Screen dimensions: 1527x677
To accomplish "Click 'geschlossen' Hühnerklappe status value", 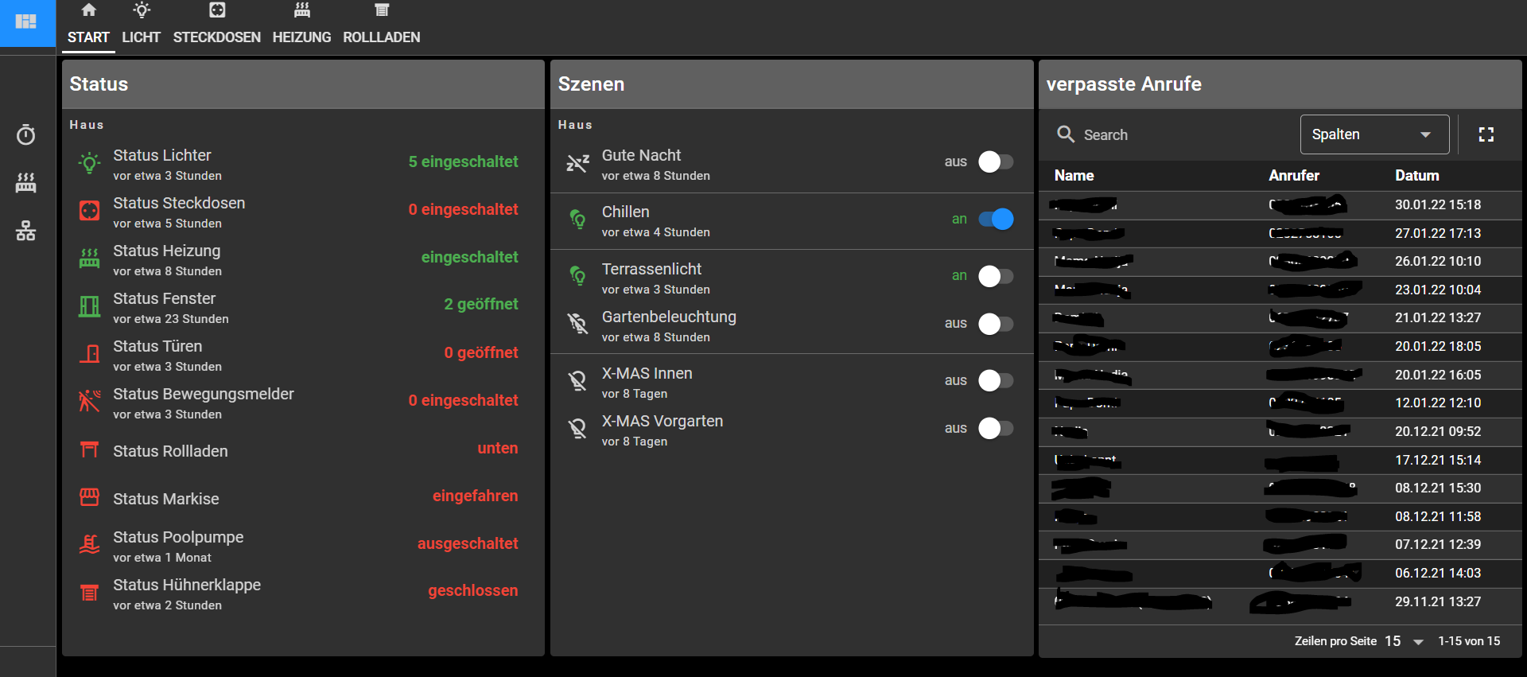I will 473,590.
